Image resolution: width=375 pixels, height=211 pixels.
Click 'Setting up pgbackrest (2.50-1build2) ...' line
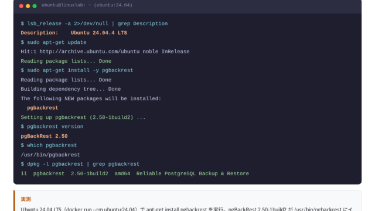[x=83, y=117]
